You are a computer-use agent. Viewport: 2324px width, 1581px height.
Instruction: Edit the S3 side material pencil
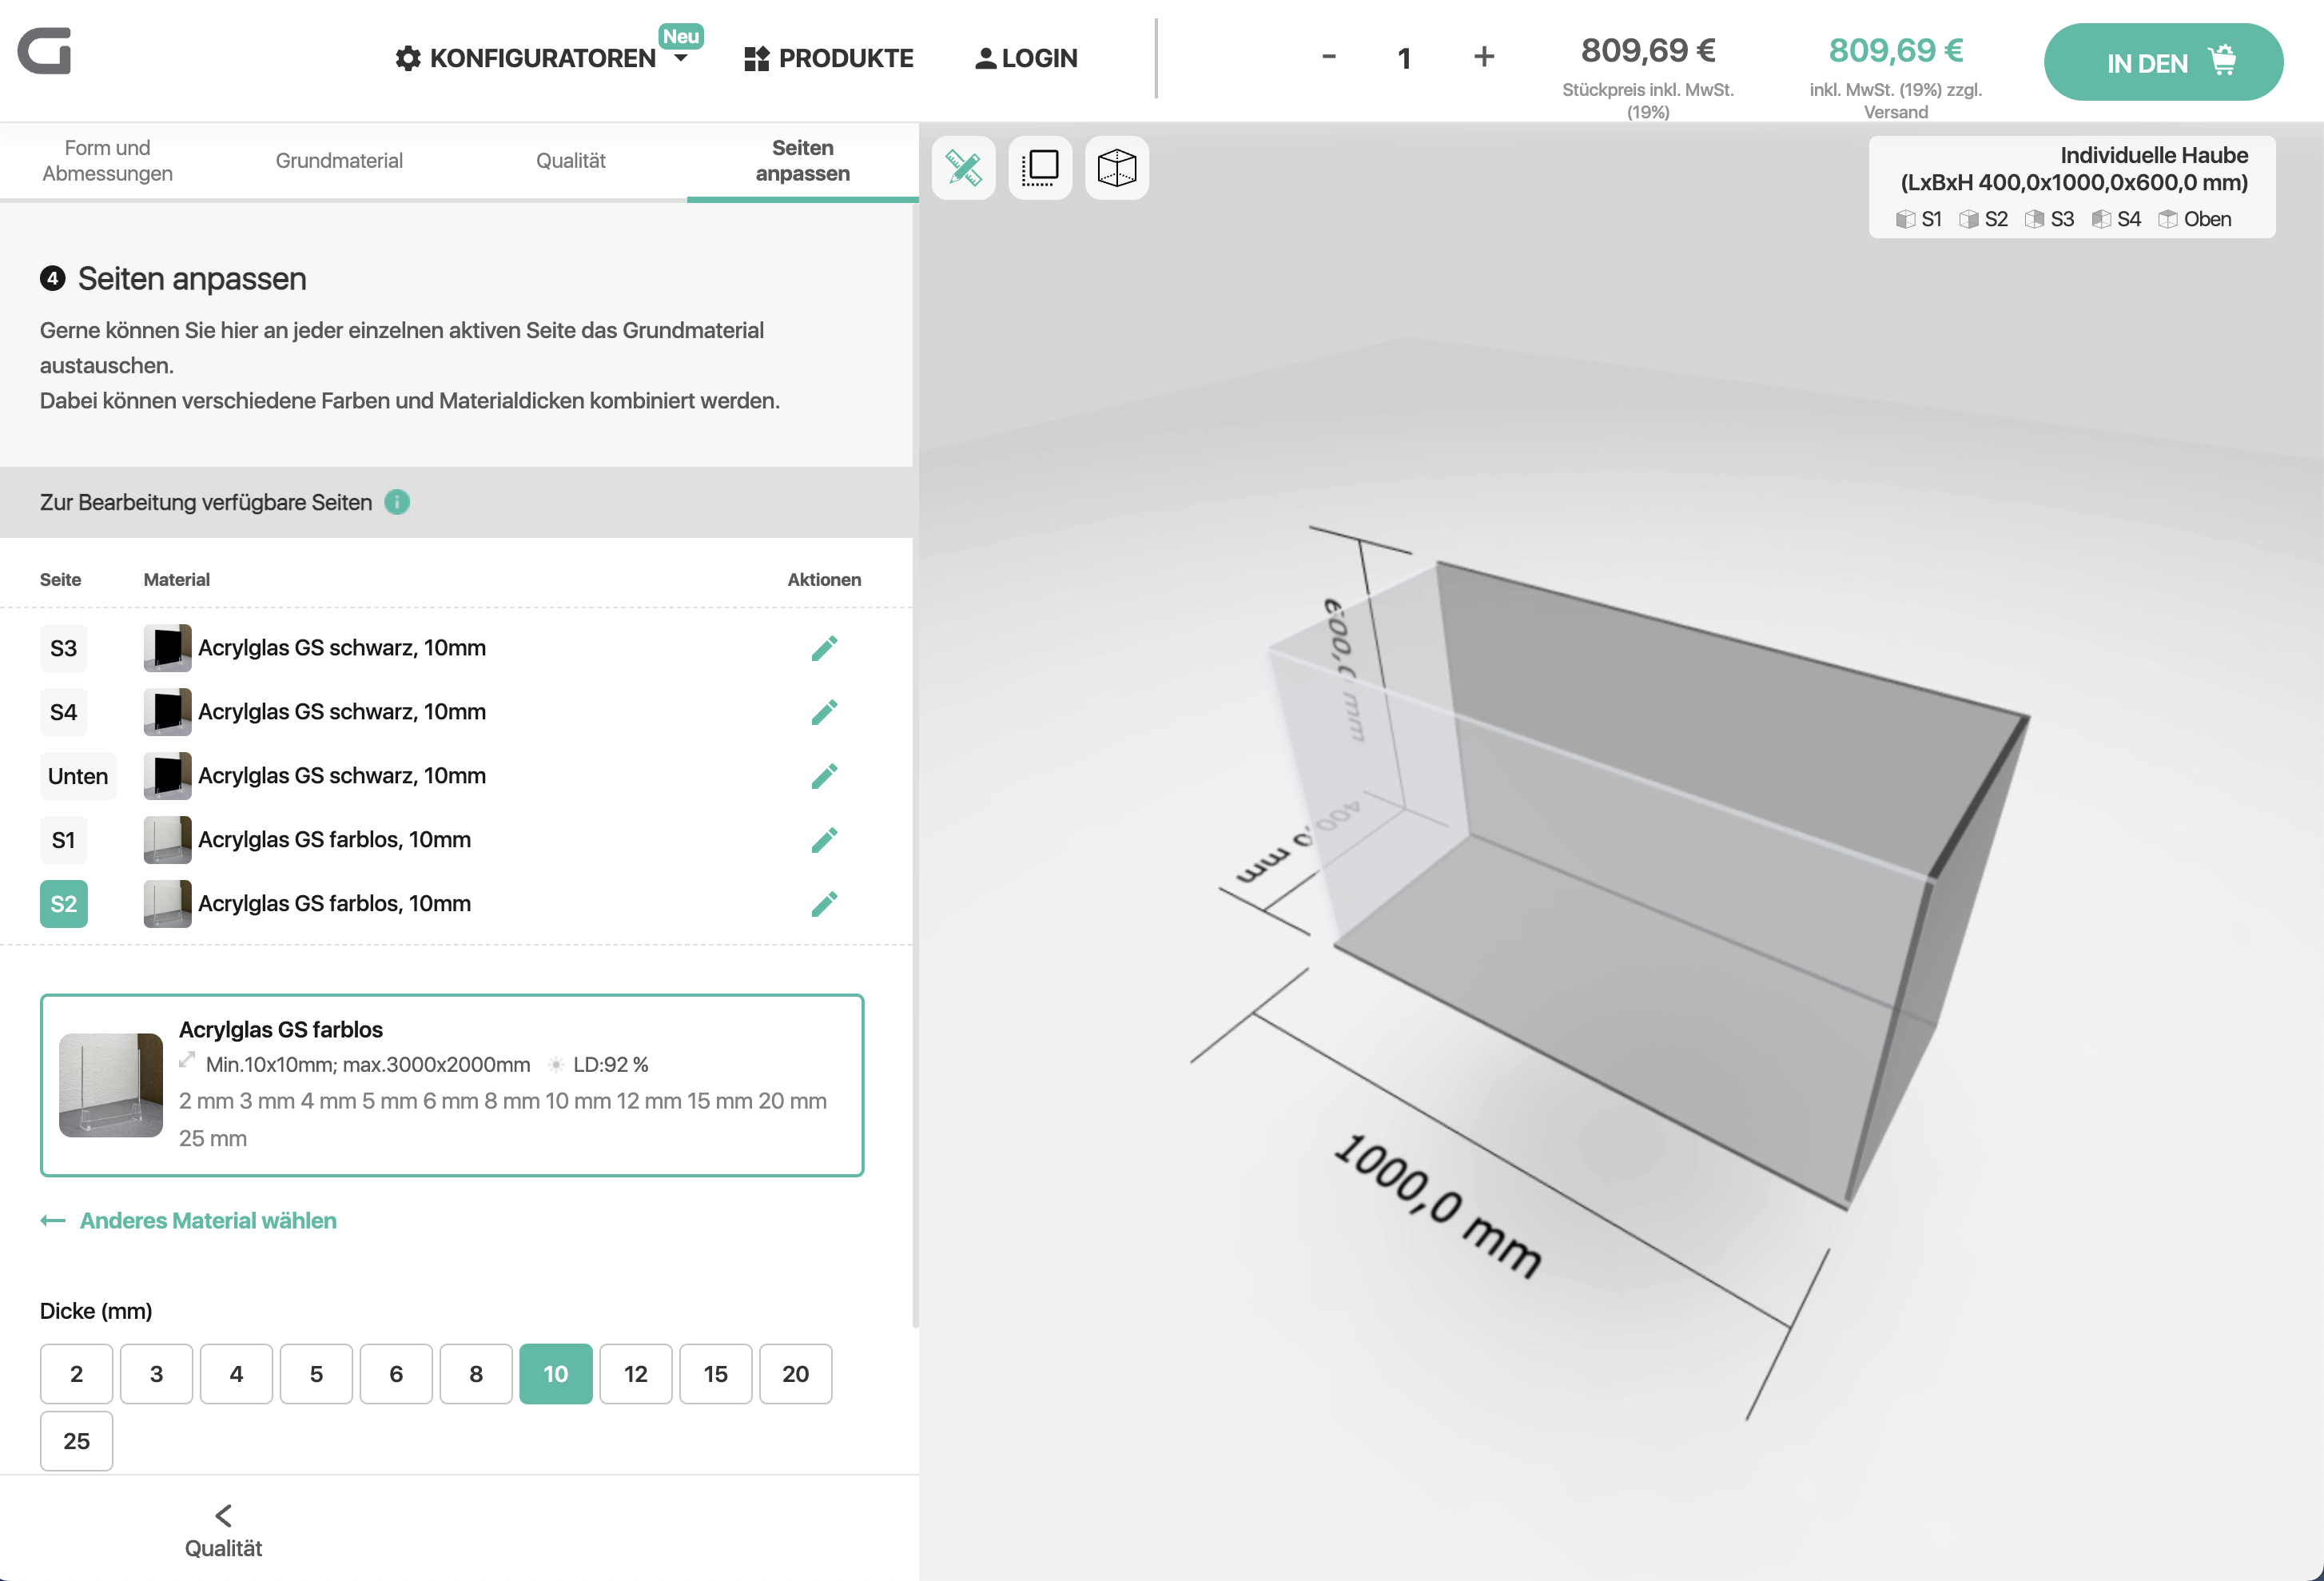tap(824, 648)
